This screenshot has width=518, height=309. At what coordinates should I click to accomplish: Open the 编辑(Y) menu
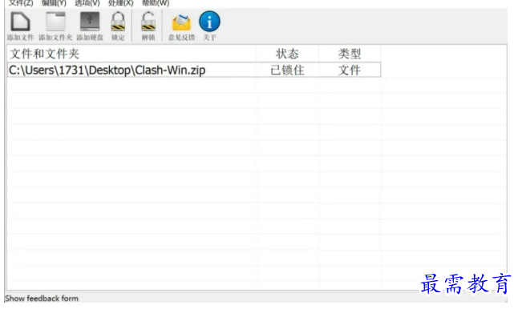[x=54, y=3]
